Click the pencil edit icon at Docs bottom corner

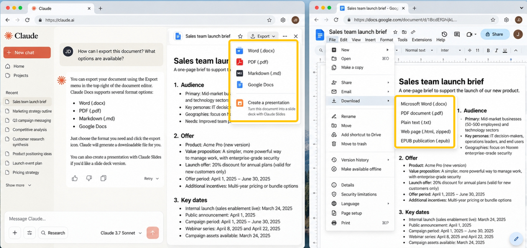[516, 239]
